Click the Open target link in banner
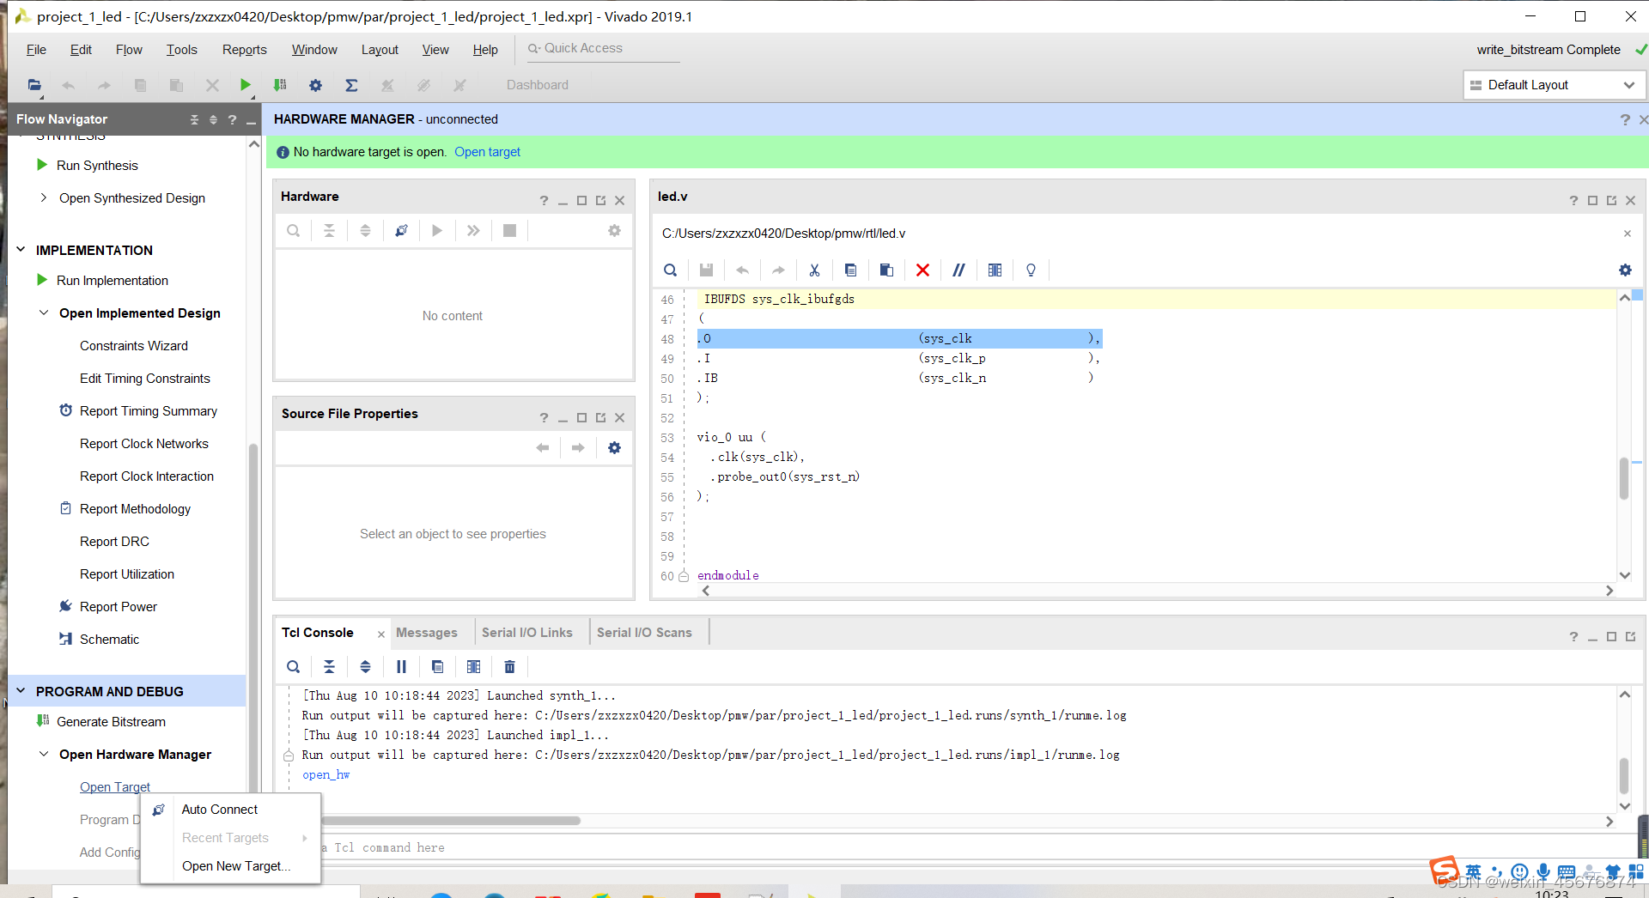The image size is (1649, 898). tap(487, 152)
